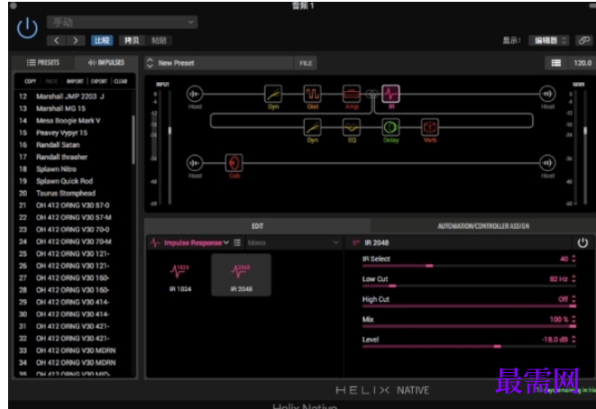Select impulse 21 OH 412 ORNG V30 57-0
Screen dimensions: 596x409
coord(74,205)
